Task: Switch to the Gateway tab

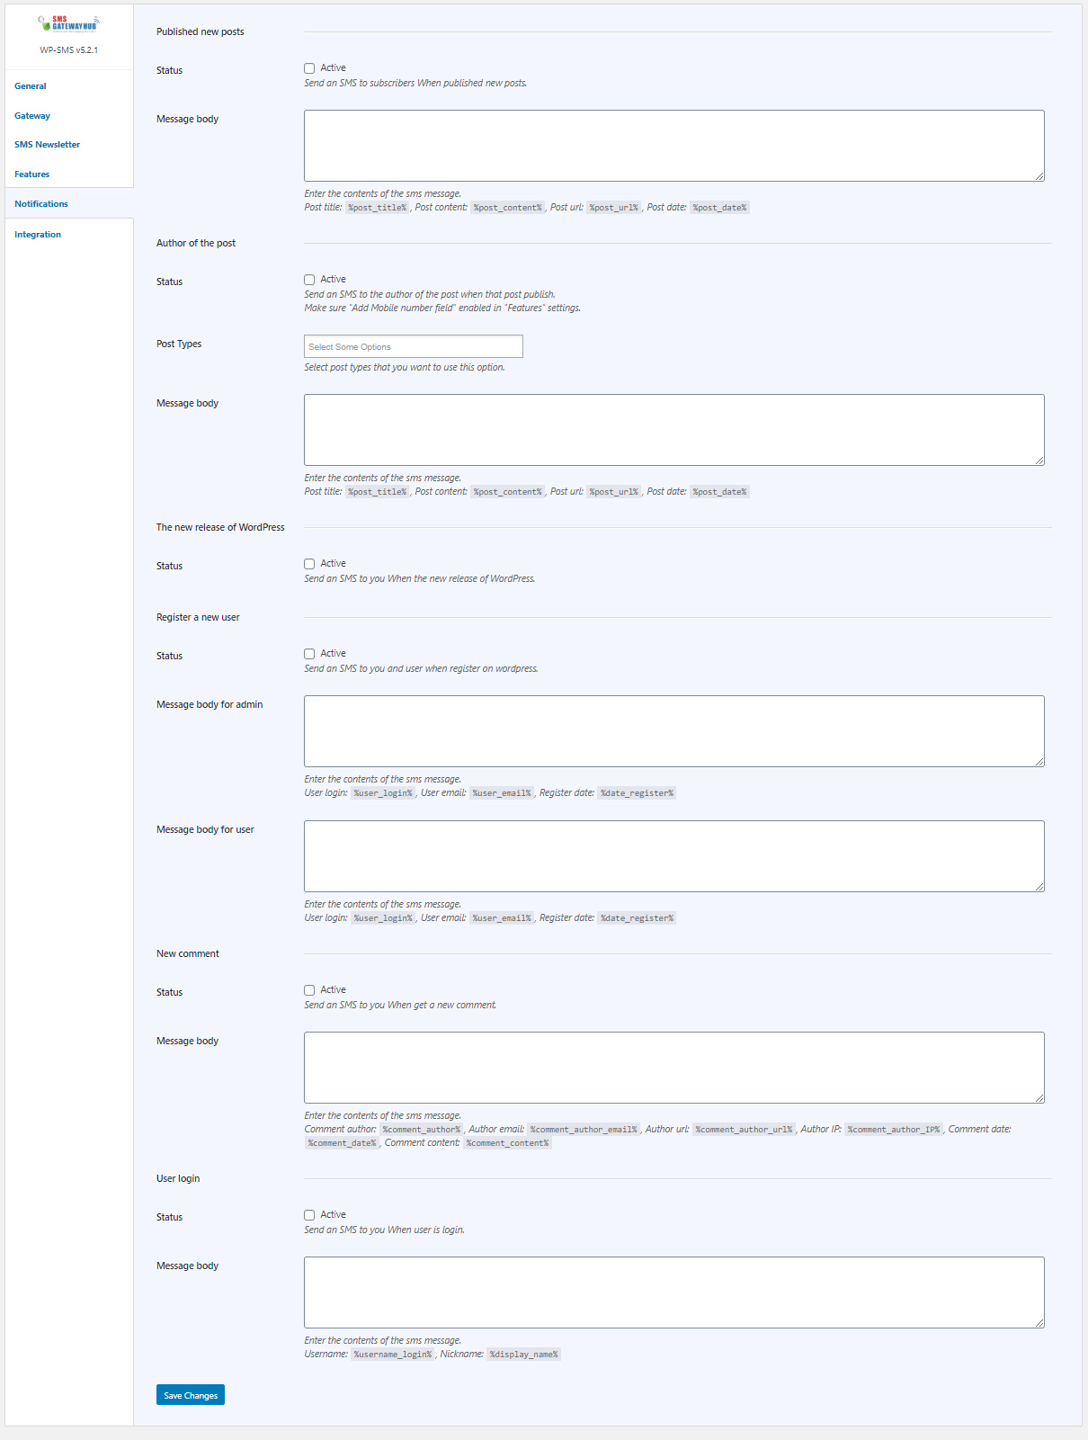Action: click(x=32, y=116)
